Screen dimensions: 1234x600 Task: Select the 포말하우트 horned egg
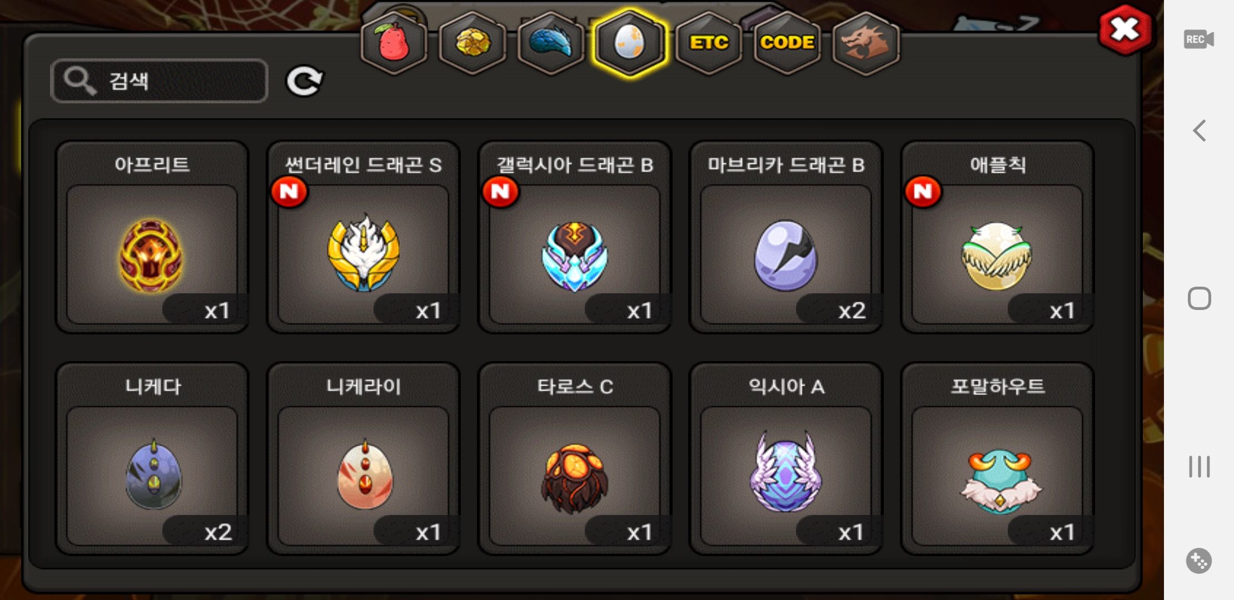click(997, 459)
